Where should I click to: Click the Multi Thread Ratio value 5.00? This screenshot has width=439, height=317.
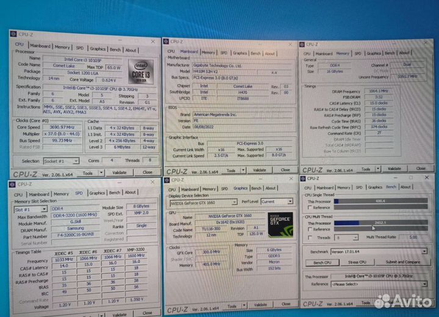point(413,237)
